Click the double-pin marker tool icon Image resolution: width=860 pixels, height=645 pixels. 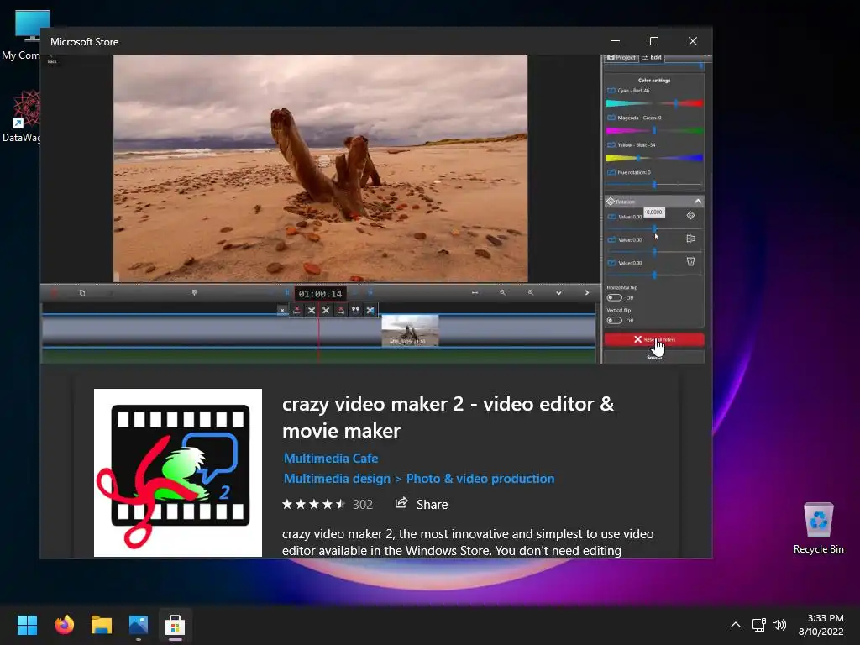tap(355, 311)
